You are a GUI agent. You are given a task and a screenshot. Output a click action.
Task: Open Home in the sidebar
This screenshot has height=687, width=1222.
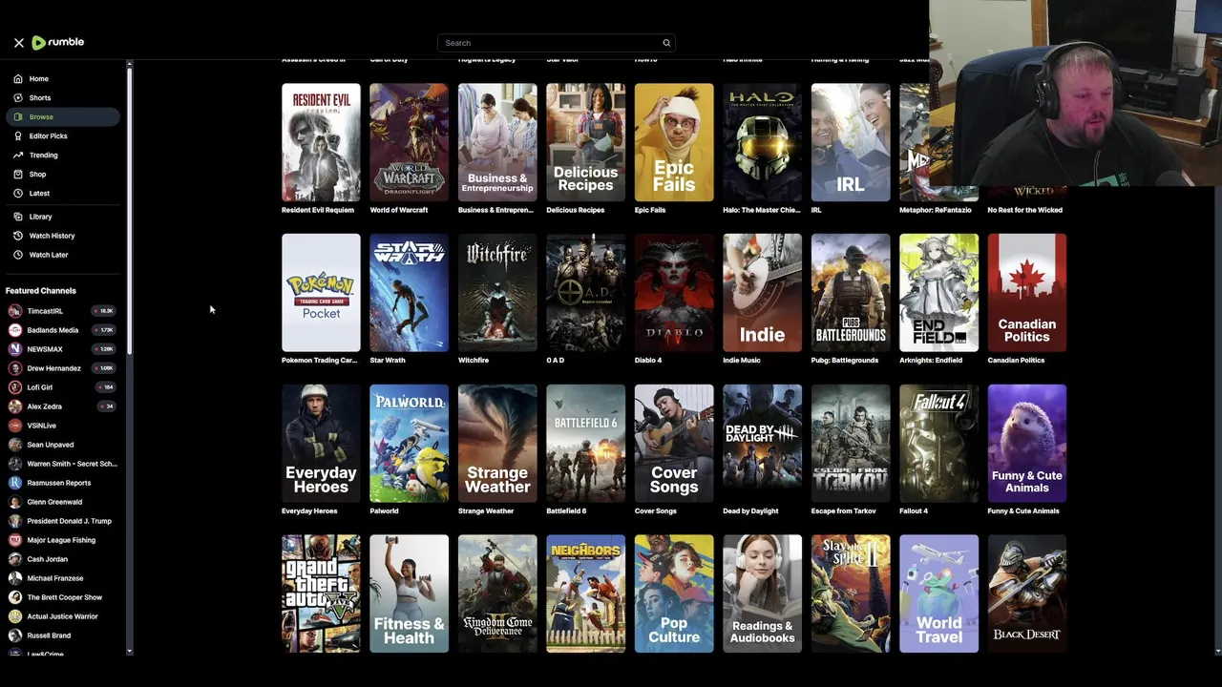(x=63, y=79)
